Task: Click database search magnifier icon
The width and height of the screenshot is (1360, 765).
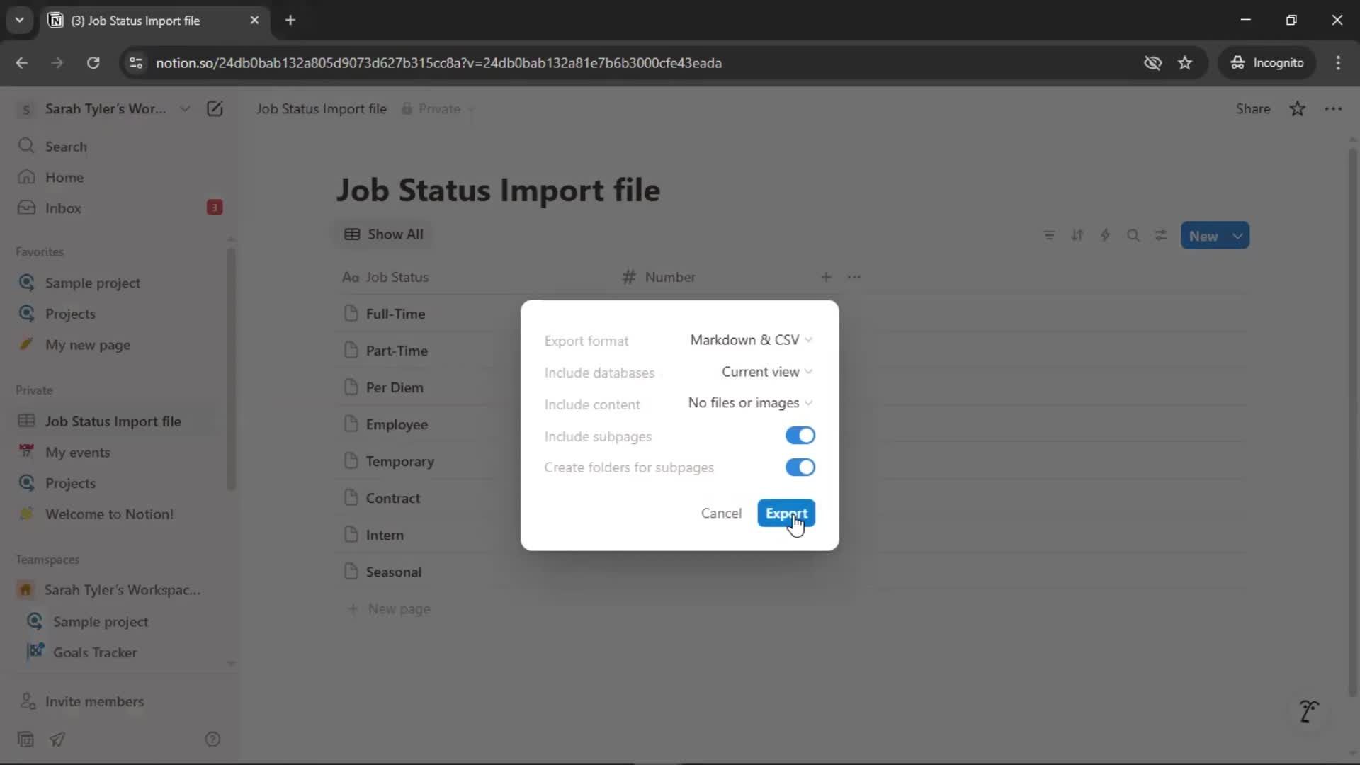Action: click(x=1133, y=236)
